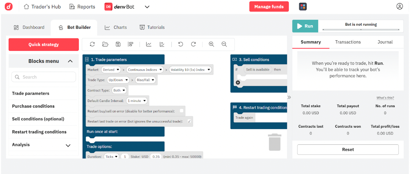
Task: Click the zoom out magnifier icon
Action: (224, 44)
